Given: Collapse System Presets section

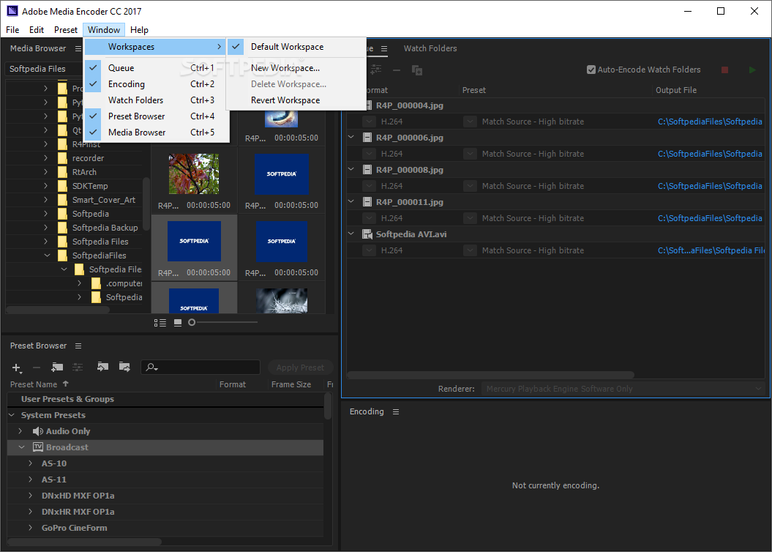Looking at the screenshot, I should [x=12, y=415].
